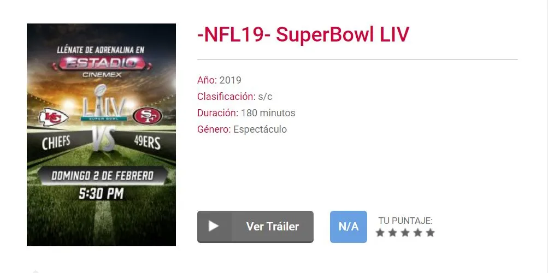The image size is (548, 273).
Task: Click the 49ers SF logo on the poster
Action: coord(147,116)
